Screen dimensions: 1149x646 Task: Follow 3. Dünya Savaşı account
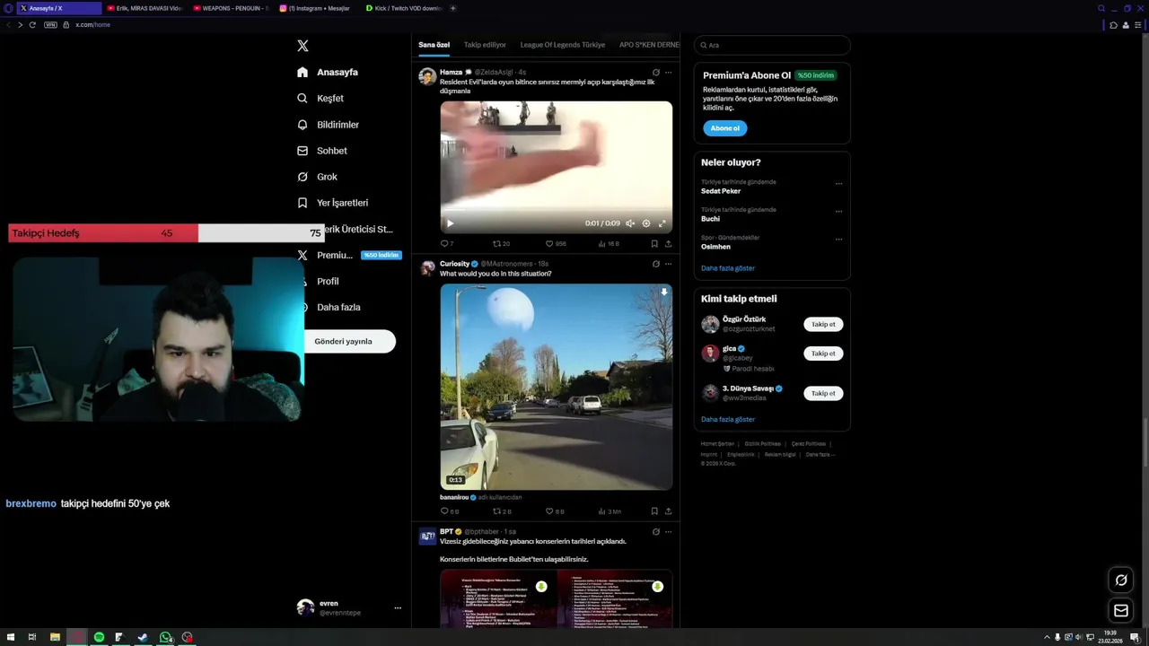pos(823,393)
